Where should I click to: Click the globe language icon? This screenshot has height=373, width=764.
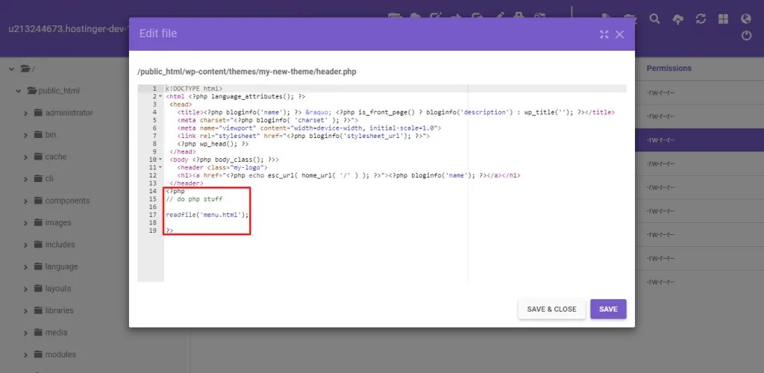(x=746, y=19)
